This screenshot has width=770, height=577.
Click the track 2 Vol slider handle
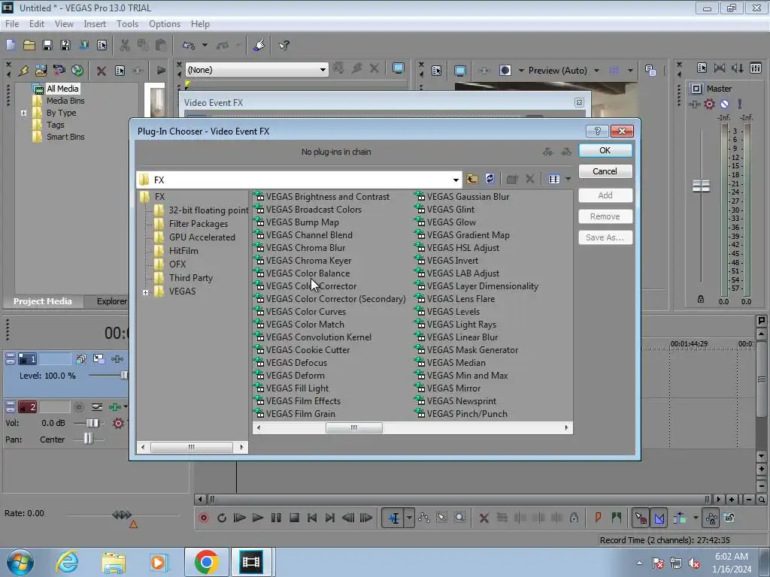pos(92,423)
